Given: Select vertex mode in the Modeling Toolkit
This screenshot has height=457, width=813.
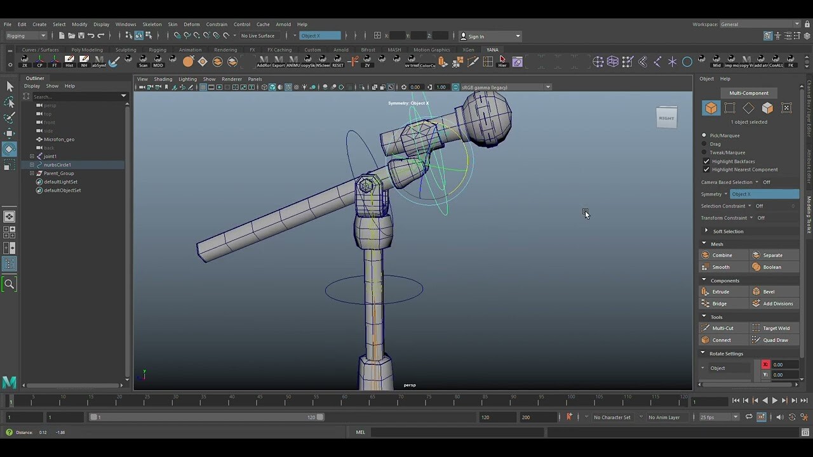Looking at the screenshot, I should click(729, 108).
